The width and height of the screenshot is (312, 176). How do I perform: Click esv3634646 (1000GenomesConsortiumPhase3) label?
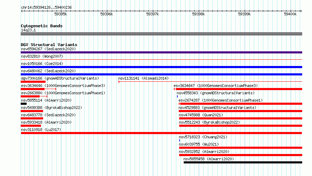tap(63, 86)
